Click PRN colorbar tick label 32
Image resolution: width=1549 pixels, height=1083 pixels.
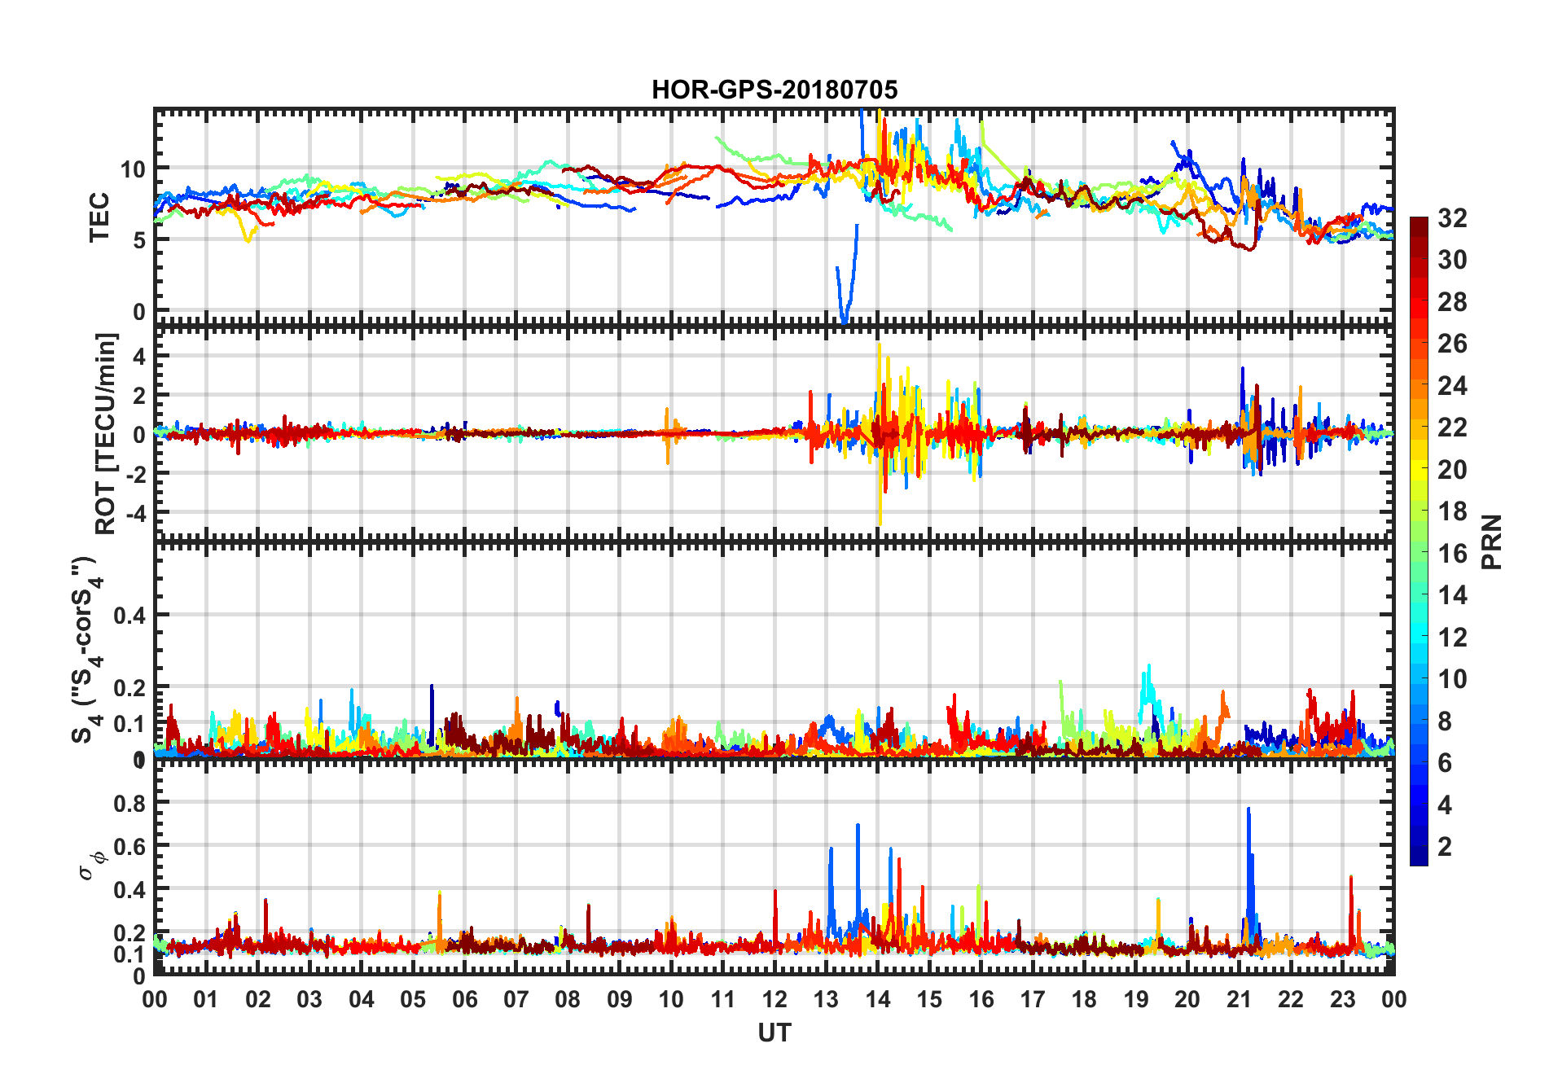coord(1452,217)
